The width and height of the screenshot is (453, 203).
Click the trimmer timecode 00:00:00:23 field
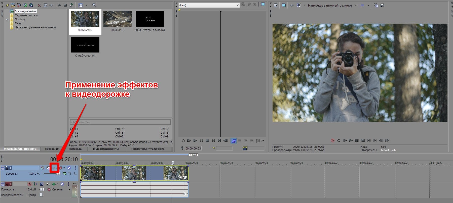tap(193, 148)
